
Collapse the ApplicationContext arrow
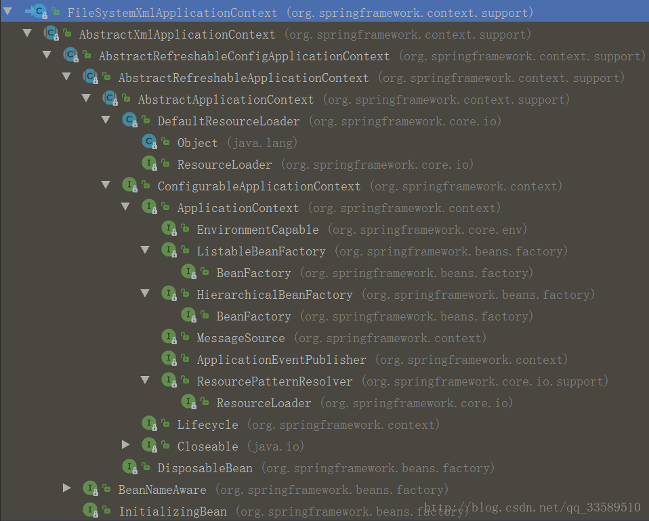pyautogui.click(x=125, y=206)
